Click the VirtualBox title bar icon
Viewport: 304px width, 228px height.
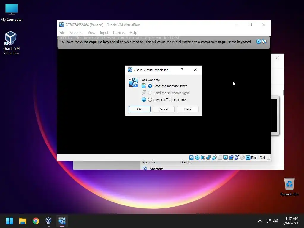(62, 25)
